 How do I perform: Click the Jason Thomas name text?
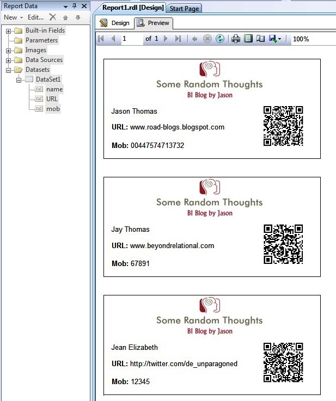click(x=134, y=111)
